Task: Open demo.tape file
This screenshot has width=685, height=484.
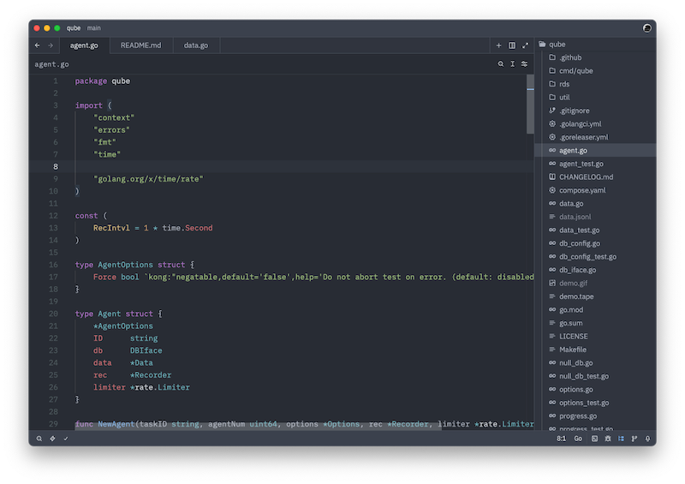Action: (x=595, y=296)
